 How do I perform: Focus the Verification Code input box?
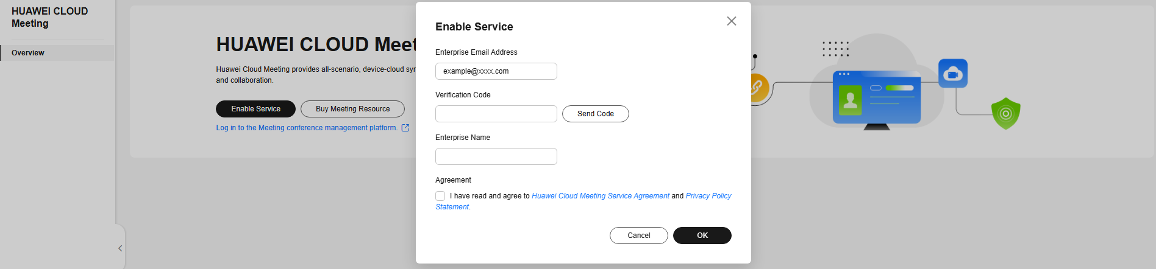[496, 114]
